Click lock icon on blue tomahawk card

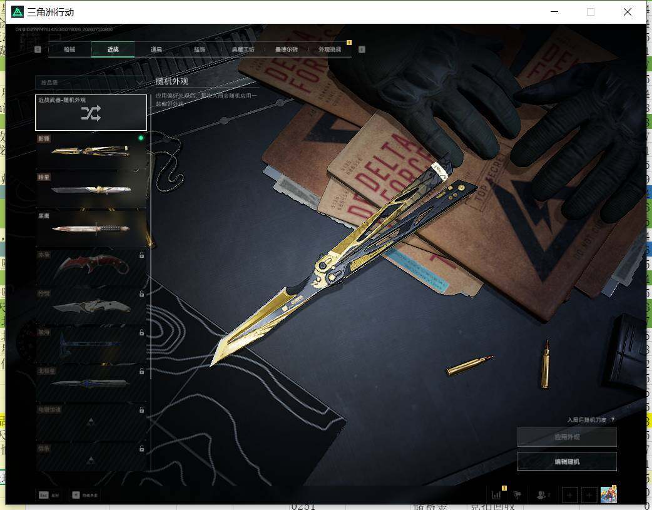tap(141, 332)
